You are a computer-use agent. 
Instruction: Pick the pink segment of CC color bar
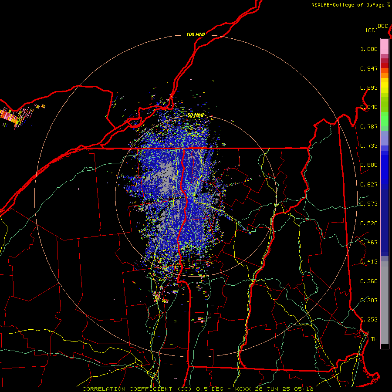pyautogui.click(x=385, y=46)
